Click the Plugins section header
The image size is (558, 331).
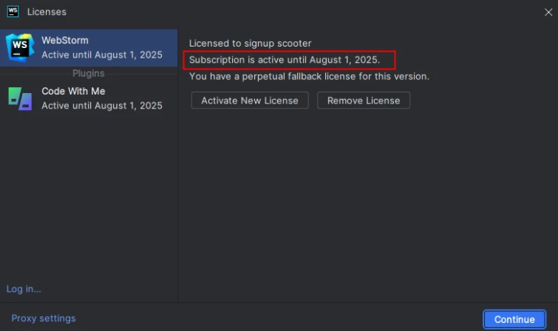[88, 73]
